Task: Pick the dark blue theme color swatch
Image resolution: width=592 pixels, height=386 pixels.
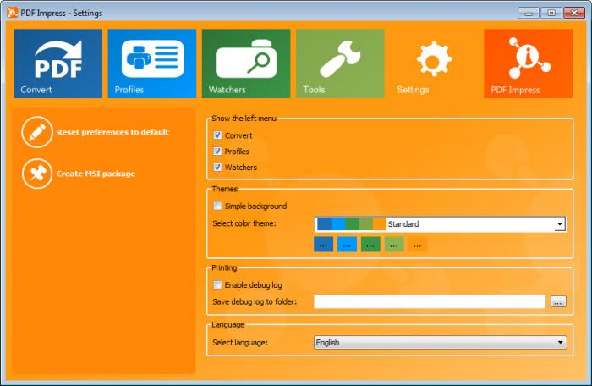Action: click(x=324, y=245)
